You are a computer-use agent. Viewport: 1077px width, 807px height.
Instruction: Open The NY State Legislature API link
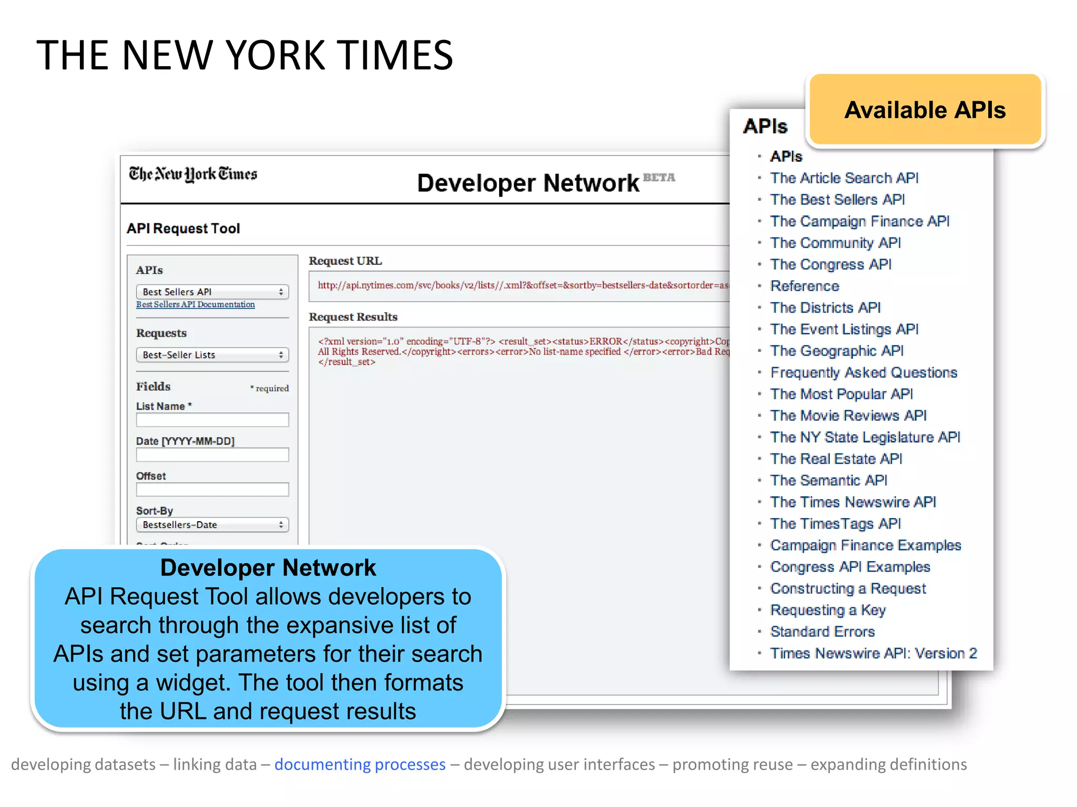(865, 437)
